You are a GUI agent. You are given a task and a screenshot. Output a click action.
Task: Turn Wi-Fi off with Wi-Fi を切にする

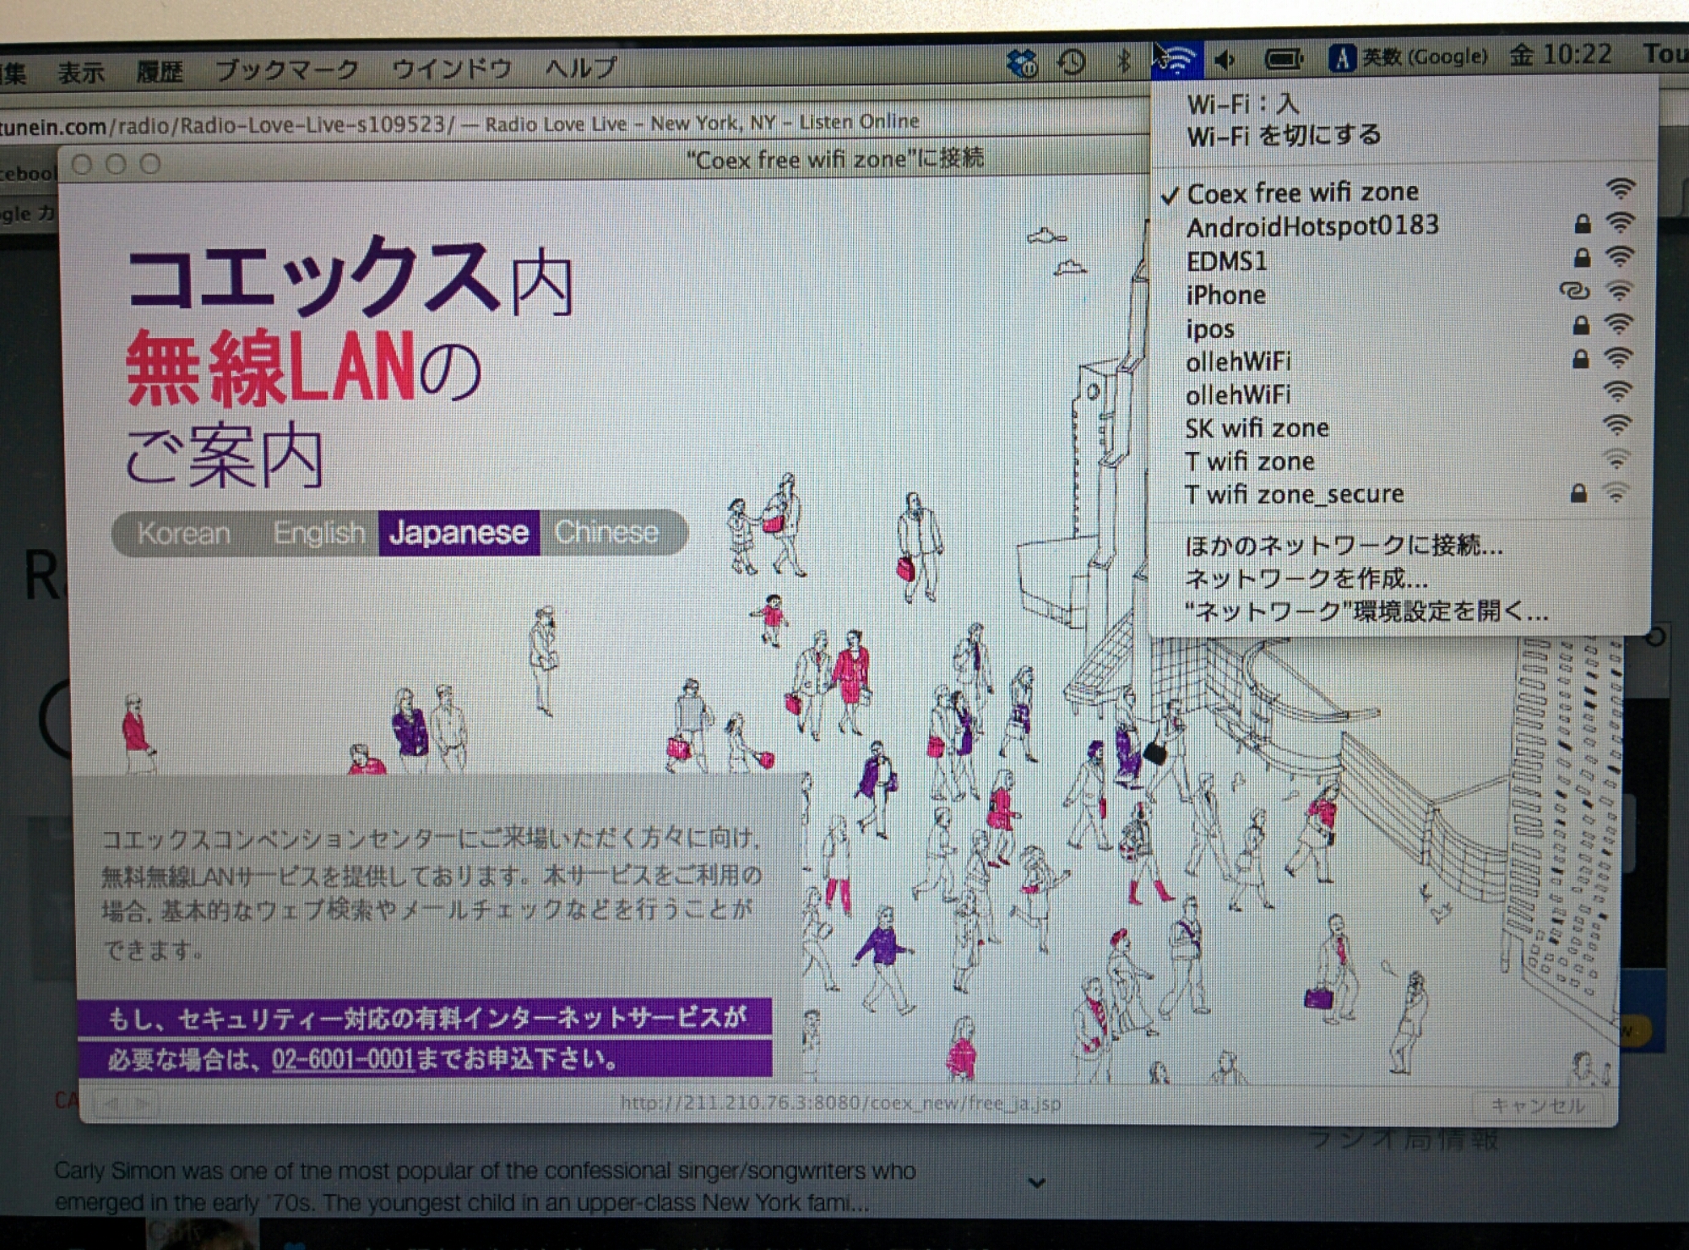point(1284,135)
